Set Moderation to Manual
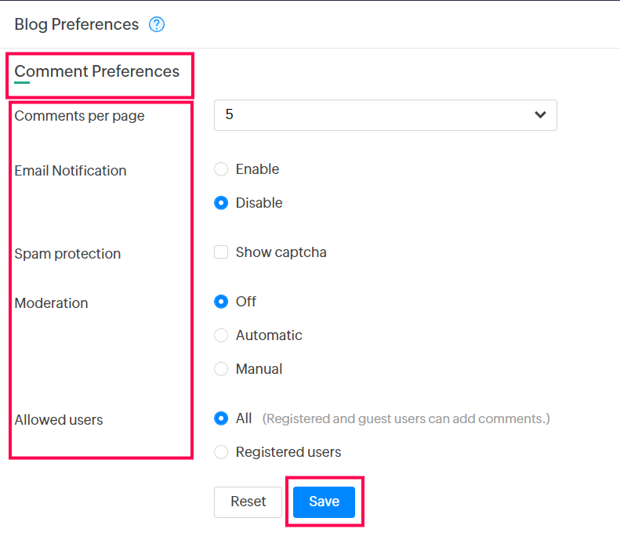Image resolution: width=620 pixels, height=536 pixels. click(221, 369)
